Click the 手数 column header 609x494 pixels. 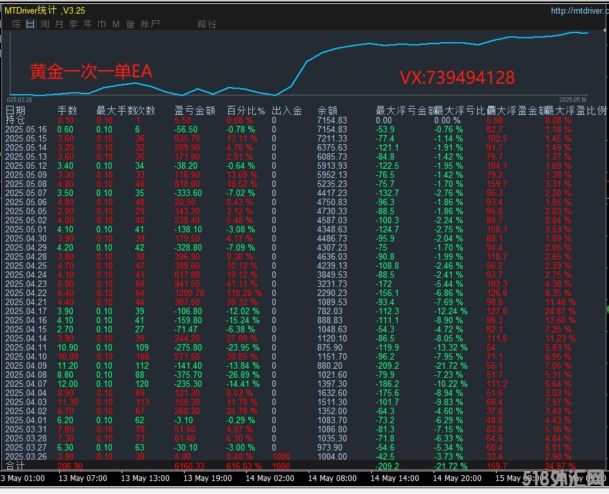pyautogui.click(x=67, y=110)
